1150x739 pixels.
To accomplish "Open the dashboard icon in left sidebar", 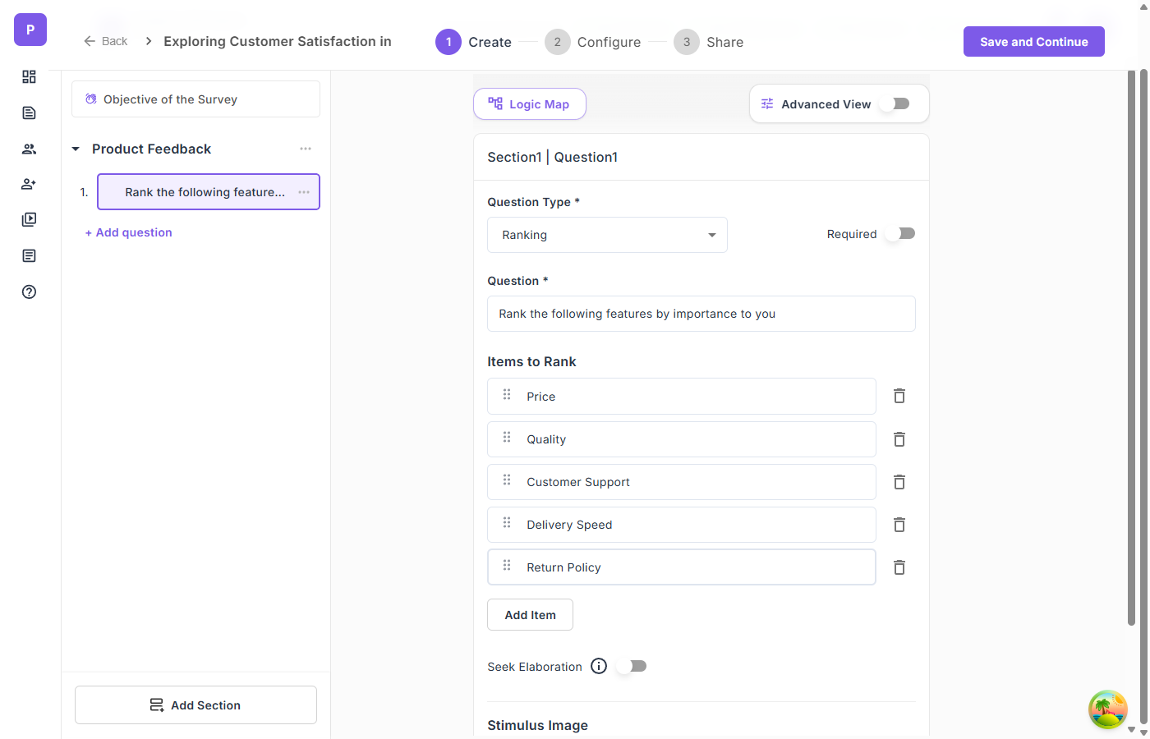I will pyautogui.click(x=29, y=76).
